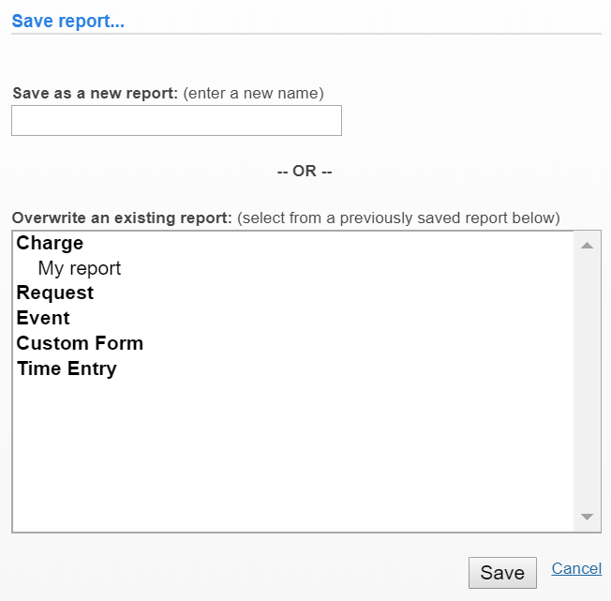Image resolution: width=611 pixels, height=601 pixels.
Task: Choose the Request category in the list
Action: (x=54, y=293)
